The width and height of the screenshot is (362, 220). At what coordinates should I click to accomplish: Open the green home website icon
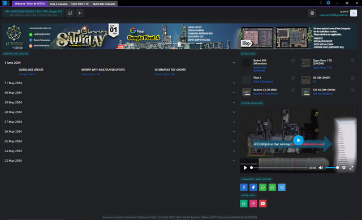pos(244,204)
